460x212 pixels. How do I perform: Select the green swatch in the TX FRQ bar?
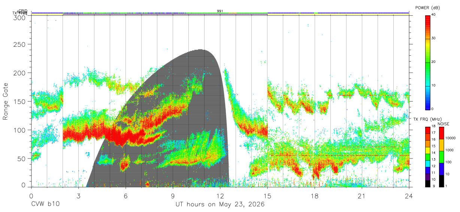(x=427, y=156)
